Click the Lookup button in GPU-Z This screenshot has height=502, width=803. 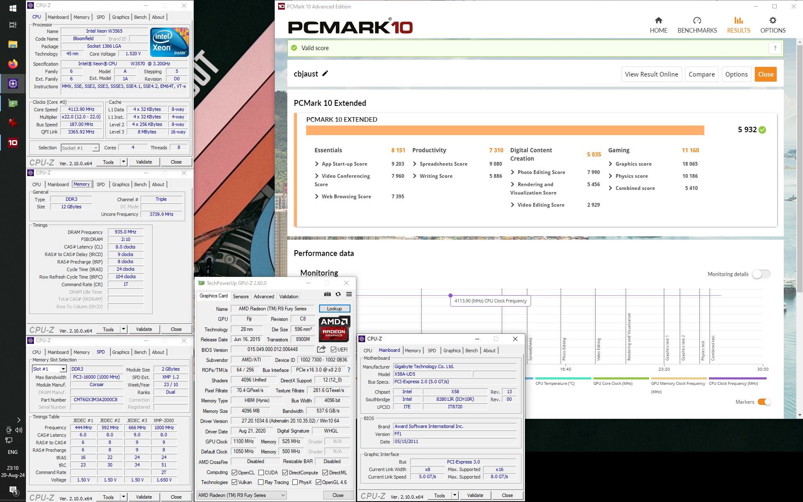tap(334, 309)
